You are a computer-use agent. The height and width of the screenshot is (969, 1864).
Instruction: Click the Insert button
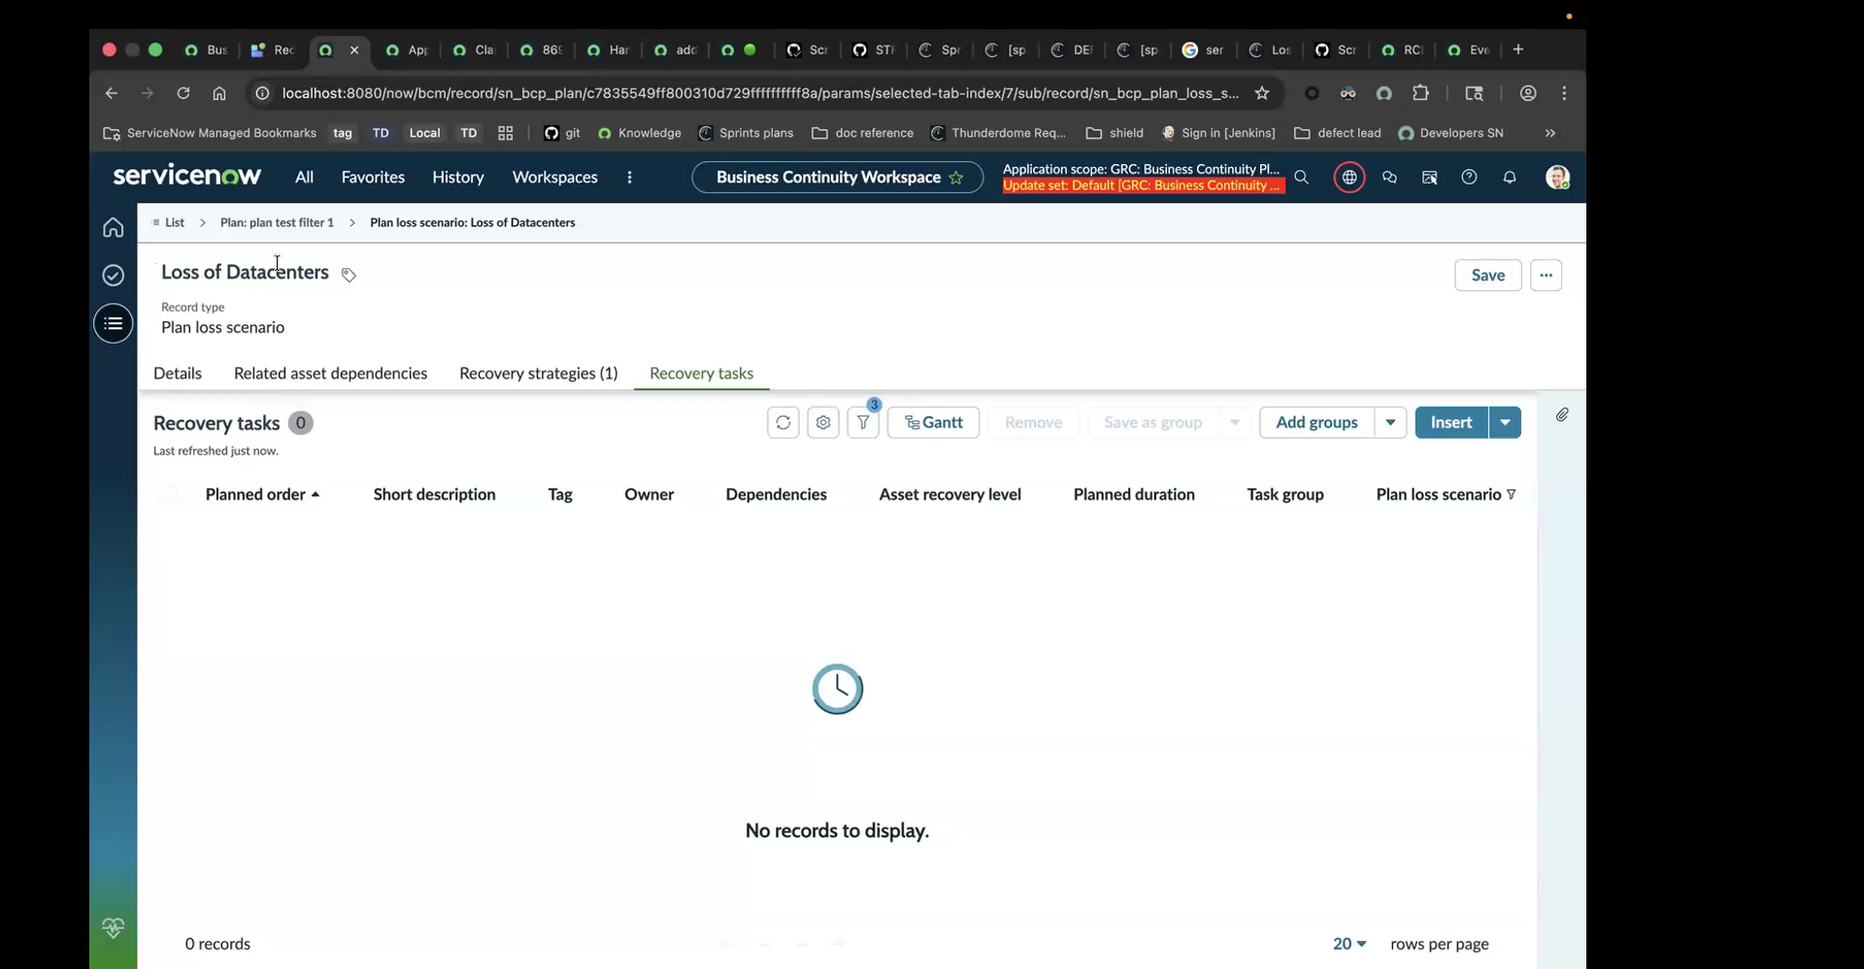1451,422
